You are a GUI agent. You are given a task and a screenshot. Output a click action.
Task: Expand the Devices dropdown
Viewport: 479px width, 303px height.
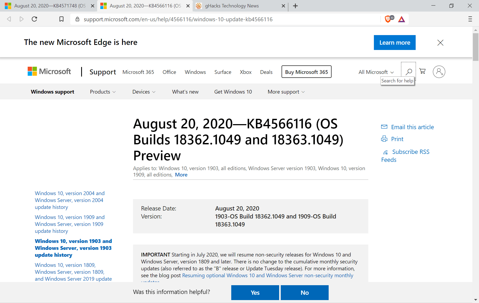click(144, 92)
